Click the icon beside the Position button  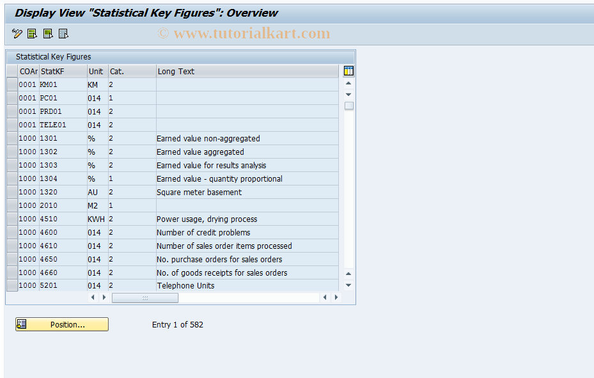[20, 324]
